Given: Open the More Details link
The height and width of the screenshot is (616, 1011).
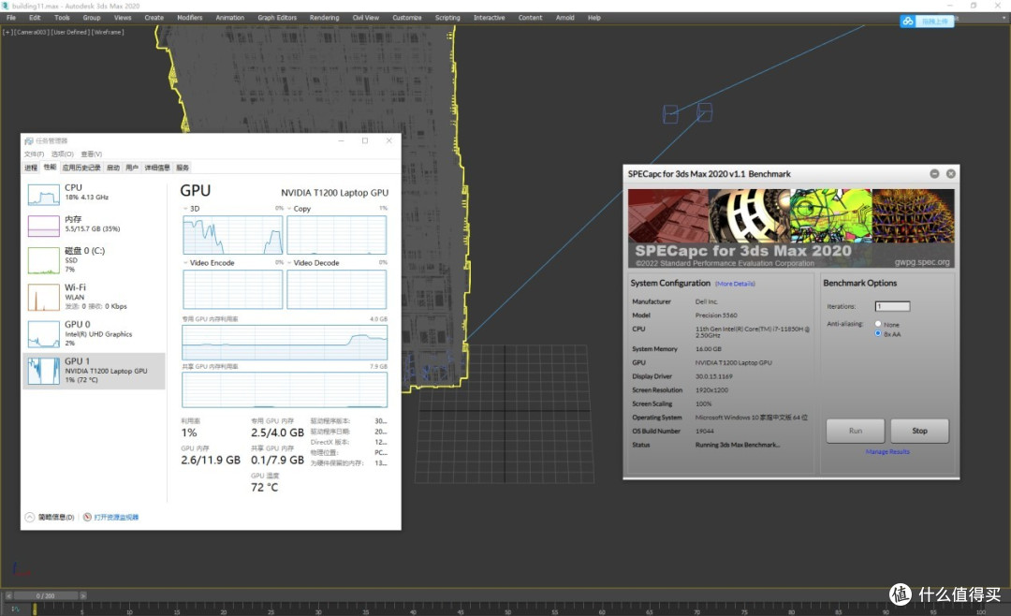Looking at the screenshot, I should click(x=735, y=284).
